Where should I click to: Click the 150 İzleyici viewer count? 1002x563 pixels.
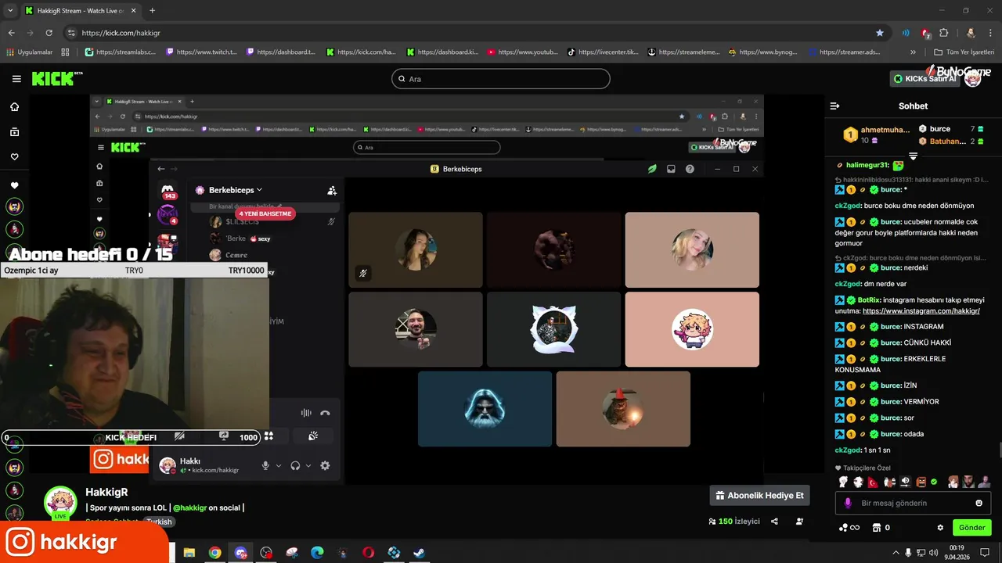pos(734,522)
